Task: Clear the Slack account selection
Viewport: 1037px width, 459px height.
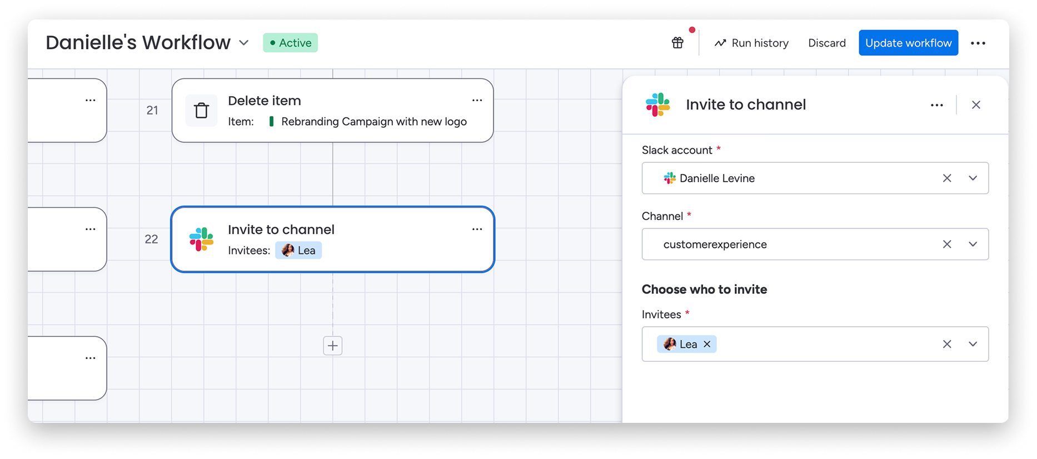Action: [947, 178]
